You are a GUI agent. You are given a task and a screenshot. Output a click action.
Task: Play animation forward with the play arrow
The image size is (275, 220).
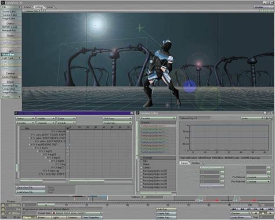[x=270, y=213]
